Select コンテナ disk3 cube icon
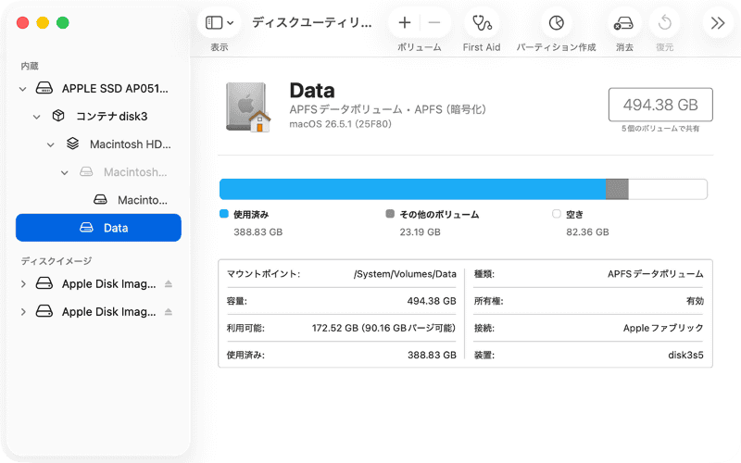Viewport: 741px width, 463px height. point(58,116)
